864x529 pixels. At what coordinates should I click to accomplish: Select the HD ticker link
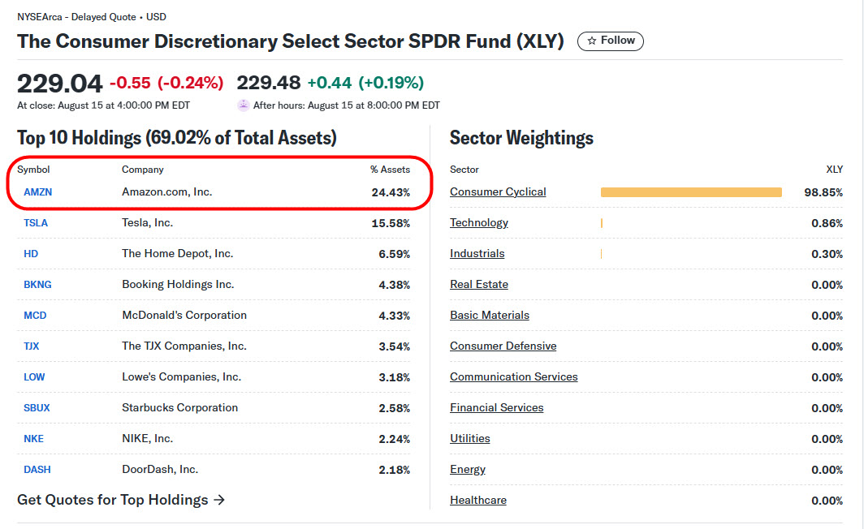[x=31, y=254]
